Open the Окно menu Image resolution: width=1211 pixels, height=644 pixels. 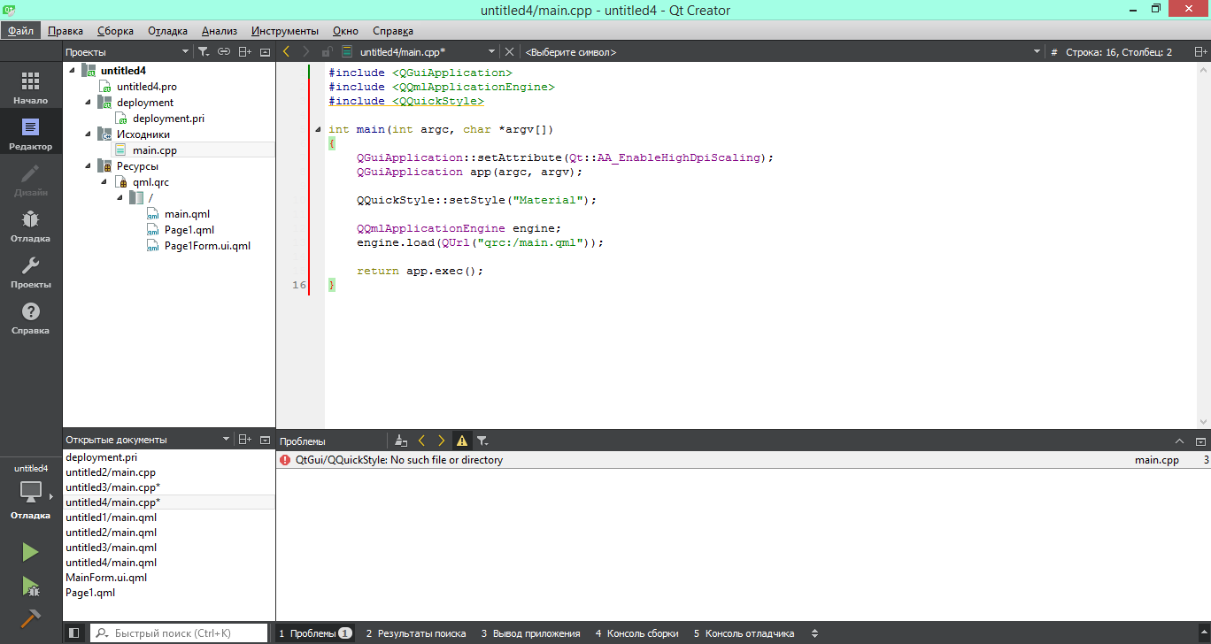pyautogui.click(x=345, y=31)
